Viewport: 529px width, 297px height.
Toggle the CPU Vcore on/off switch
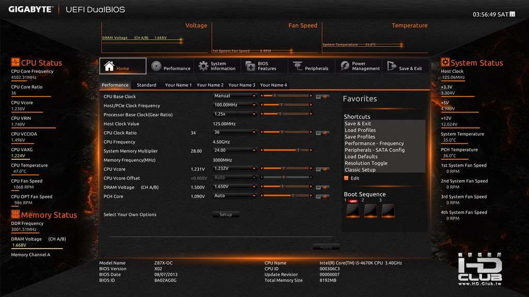[322, 169]
